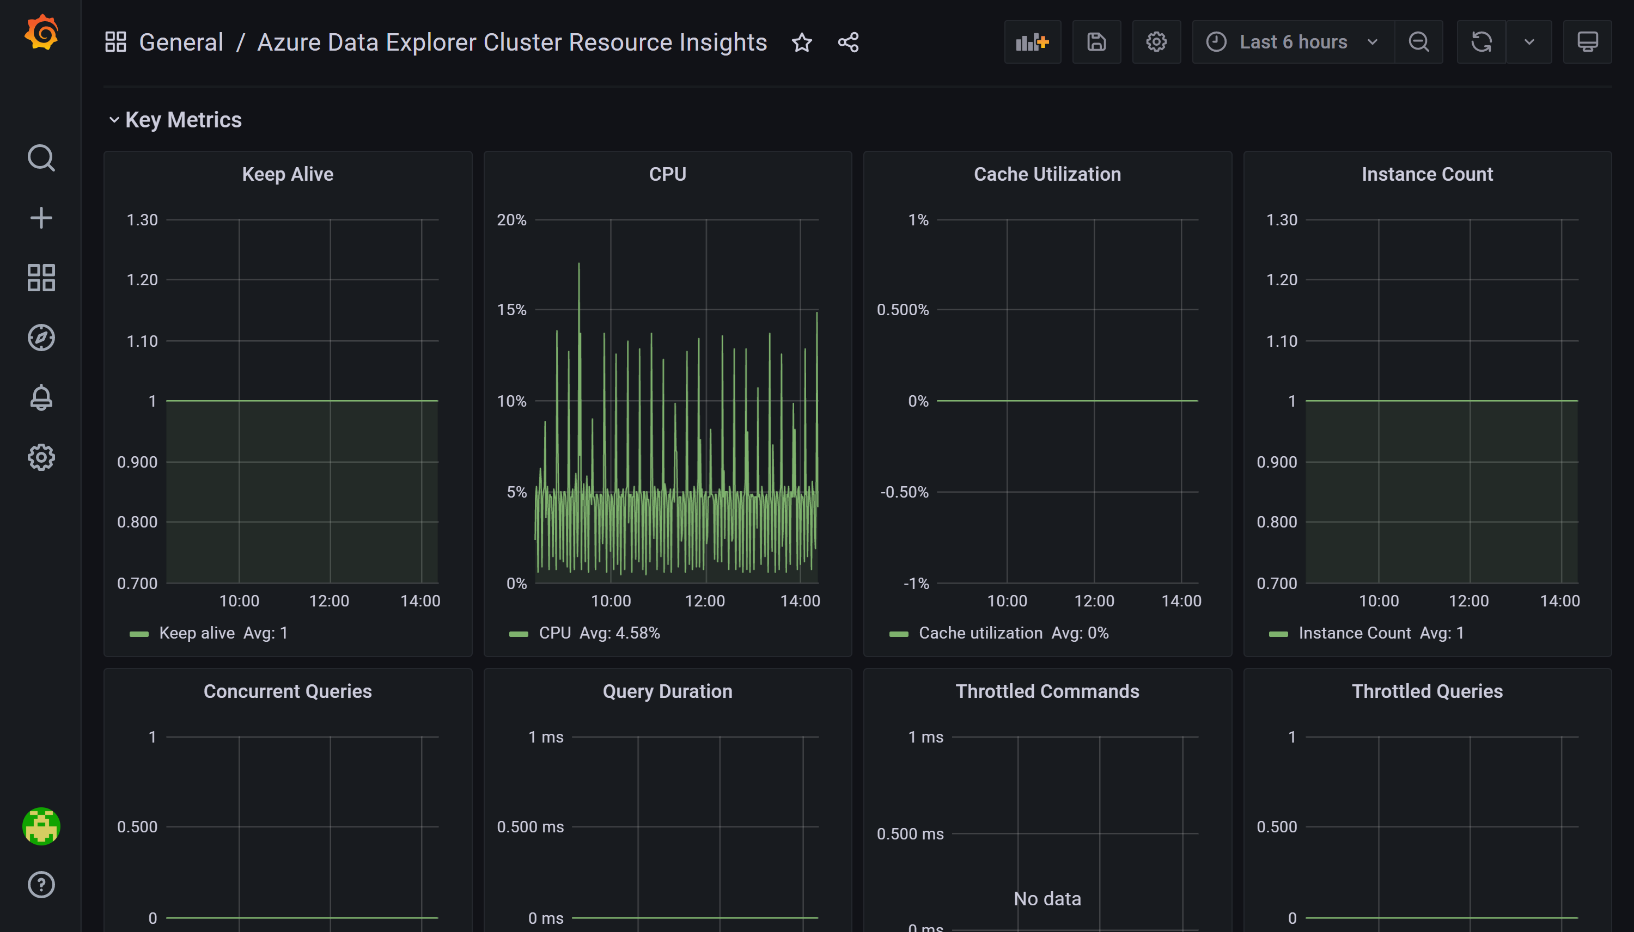Screen dimensions: 1634x932
Task: Open the refresh interval dropdown arrow
Action: point(1529,42)
